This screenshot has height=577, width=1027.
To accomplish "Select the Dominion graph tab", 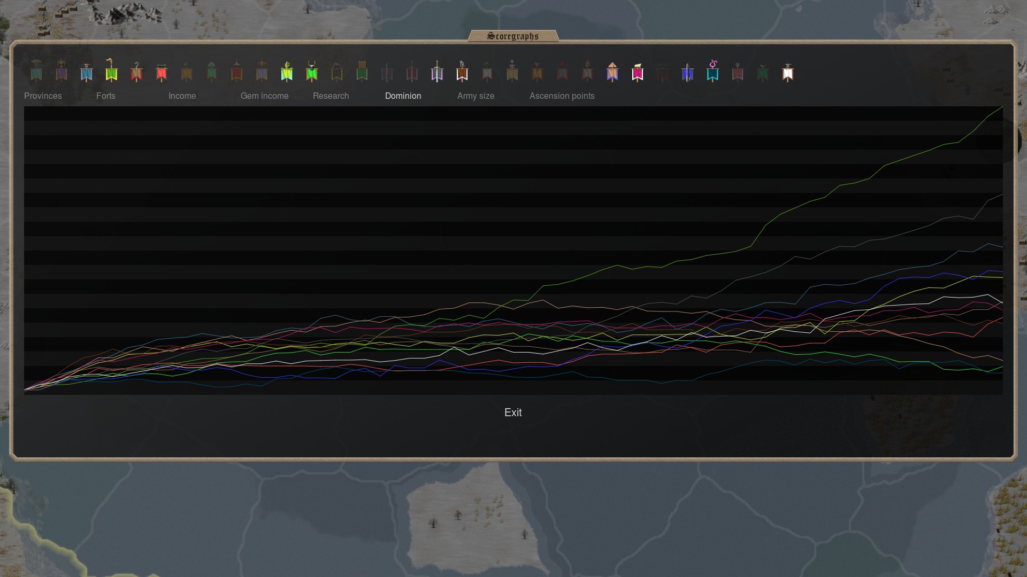I will [403, 96].
